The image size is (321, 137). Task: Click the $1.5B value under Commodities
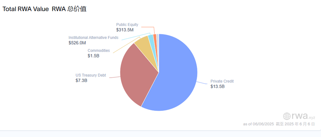coord(94,56)
